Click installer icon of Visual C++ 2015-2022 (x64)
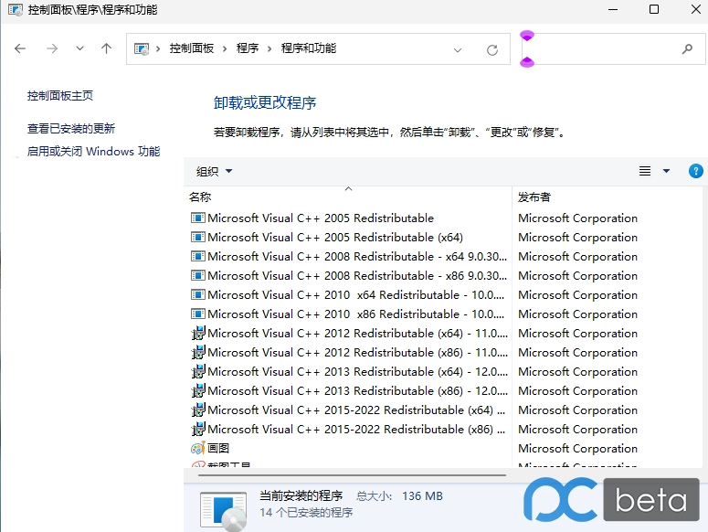The image size is (708, 532). pyautogui.click(x=197, y=410)
